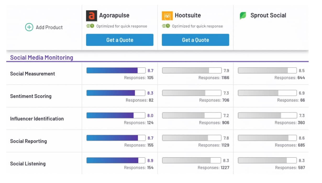Click Agorapulse Social Measurement rating bar
This screenshot has width=322, height=183.
point(116,70)
